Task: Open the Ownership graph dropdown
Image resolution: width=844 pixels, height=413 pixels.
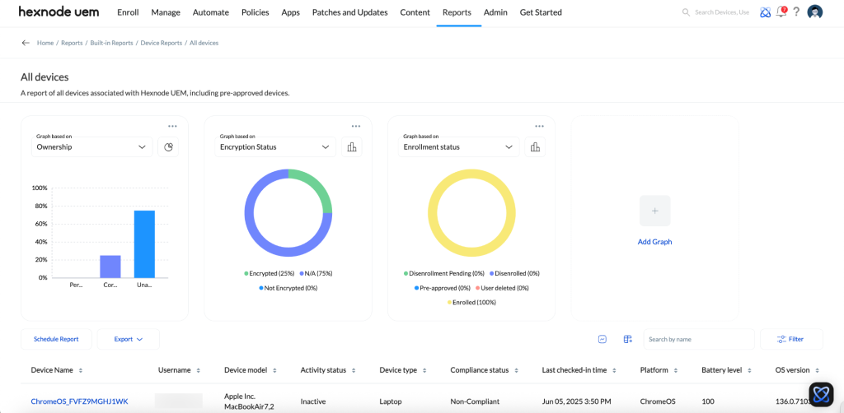Action: (x=91, y=147)
